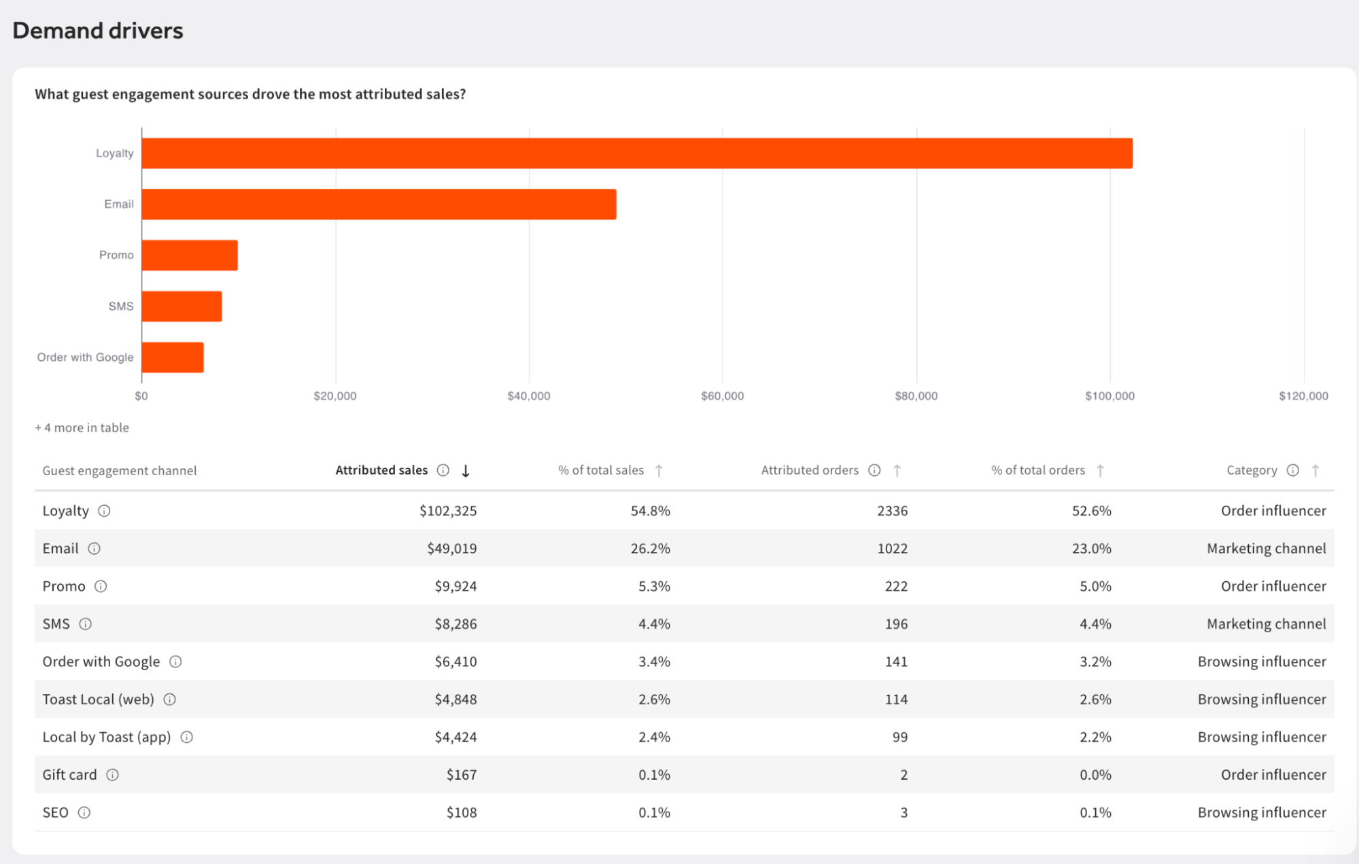Click the Guest engagement channel column header
Image resolution: width=1359 pixels, height=864 pixels.
[x=120, y=471]
